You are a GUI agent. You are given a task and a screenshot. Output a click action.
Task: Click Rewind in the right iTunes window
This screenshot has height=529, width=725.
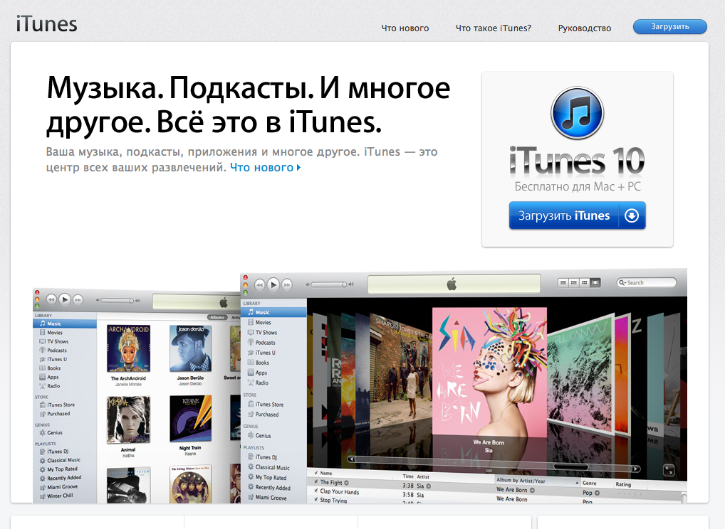260,285
